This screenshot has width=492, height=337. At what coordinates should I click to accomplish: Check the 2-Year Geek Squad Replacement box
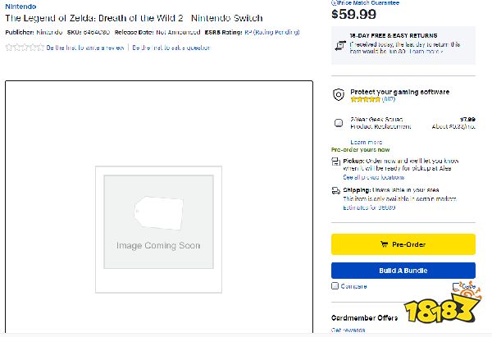tap(338, 123)
